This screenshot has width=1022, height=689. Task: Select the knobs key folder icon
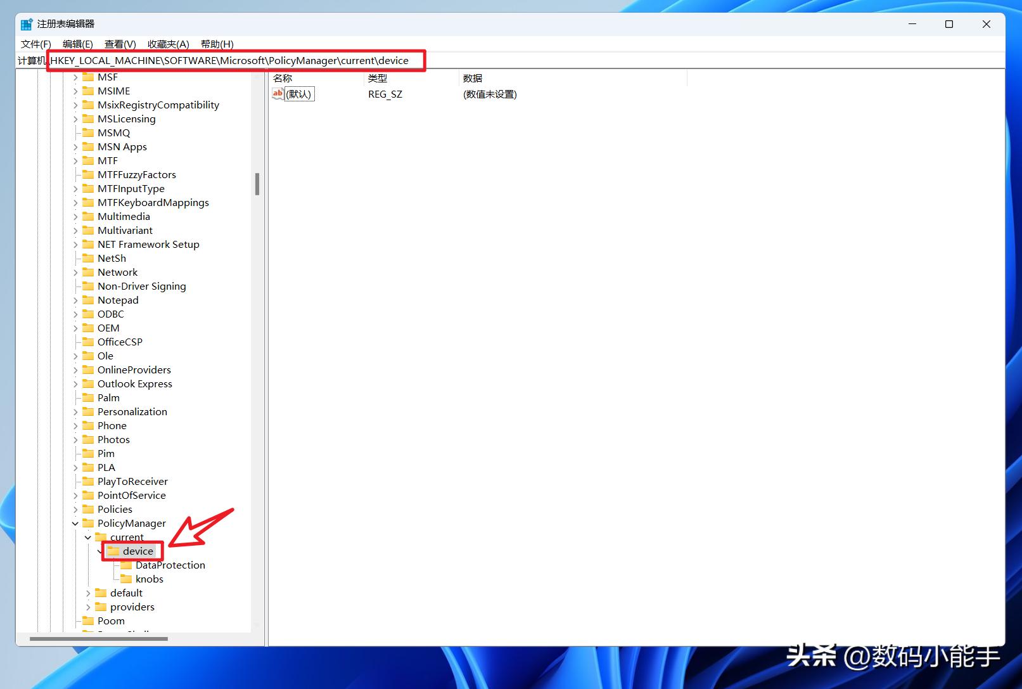pyautogui.click(x=127, y=579)
